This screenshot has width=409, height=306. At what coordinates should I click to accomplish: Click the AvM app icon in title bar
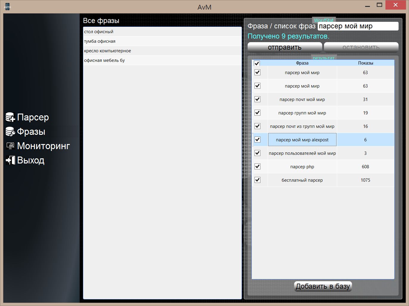point(7,7)
